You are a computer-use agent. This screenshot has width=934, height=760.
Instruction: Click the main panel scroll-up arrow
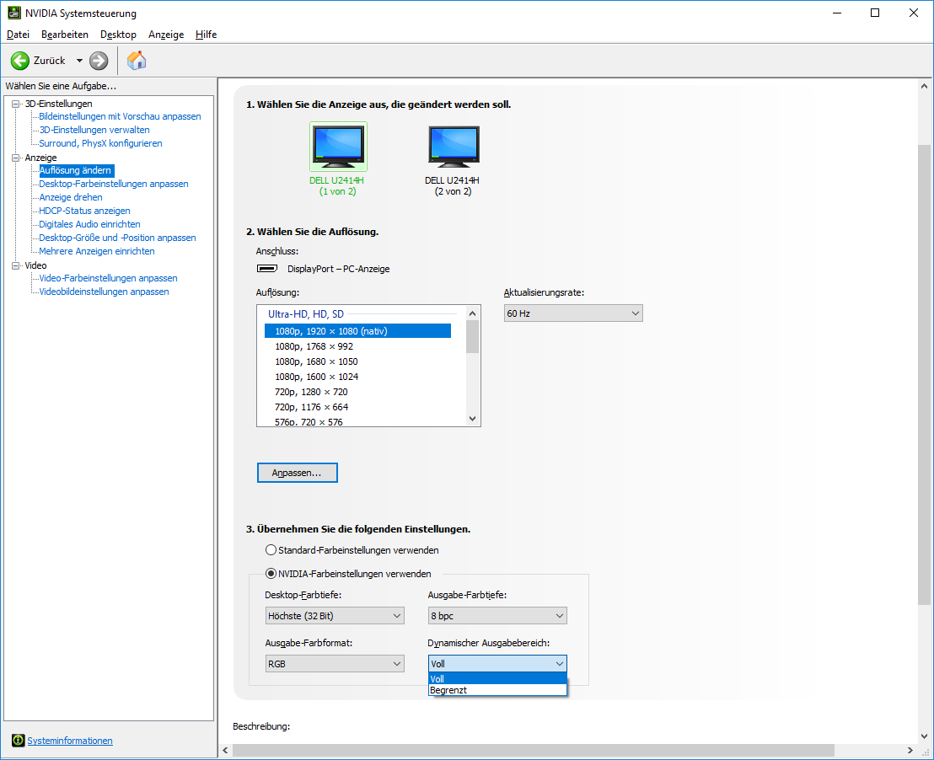tap(924, 86)
